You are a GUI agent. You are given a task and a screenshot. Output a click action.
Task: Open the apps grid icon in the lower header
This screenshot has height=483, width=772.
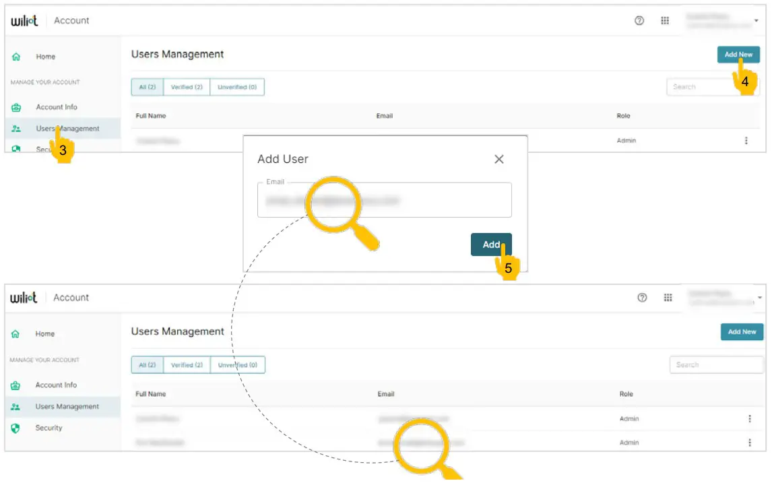coord(668,298)
